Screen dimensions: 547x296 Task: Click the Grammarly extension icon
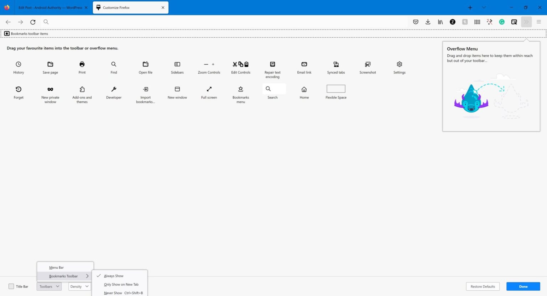pyautogui.click(x=502, y=22)
